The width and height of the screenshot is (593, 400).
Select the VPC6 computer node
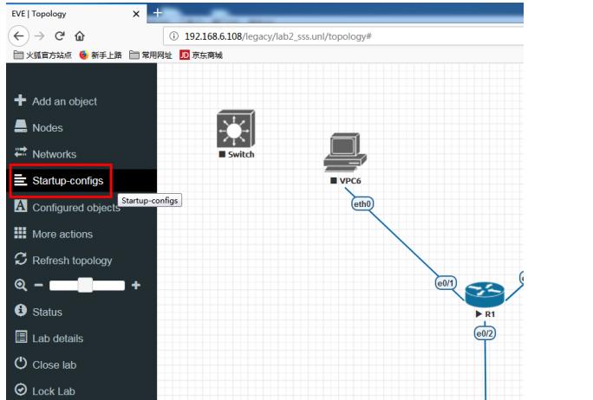(x=344, y=152)
